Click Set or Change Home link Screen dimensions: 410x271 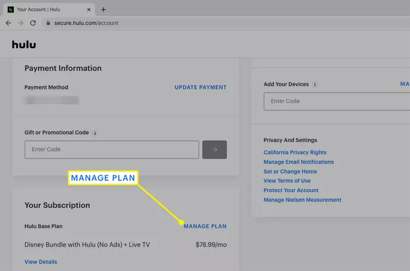pyautogui.click(x=290, y=172)
